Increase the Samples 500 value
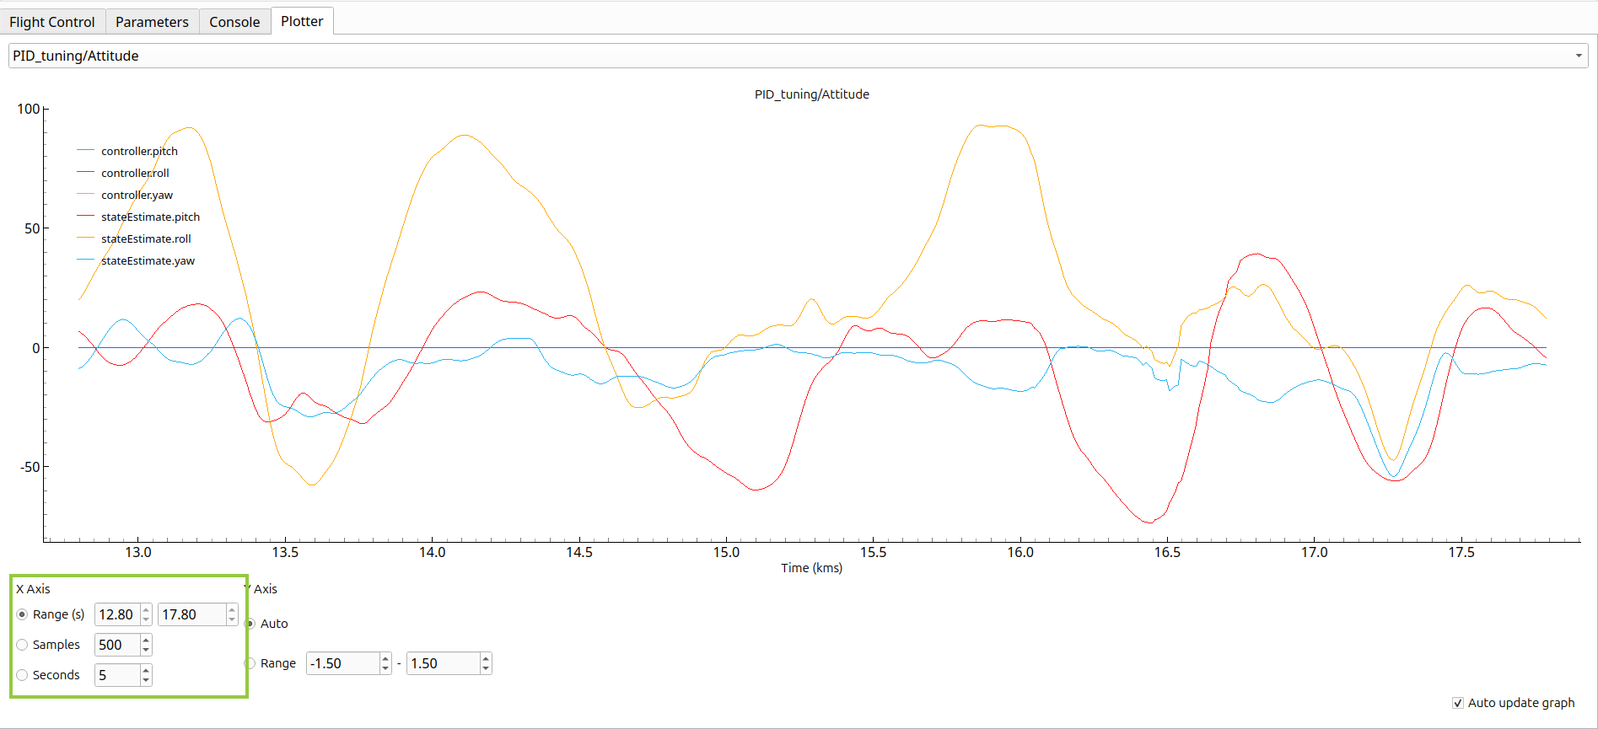 (147, 640)
